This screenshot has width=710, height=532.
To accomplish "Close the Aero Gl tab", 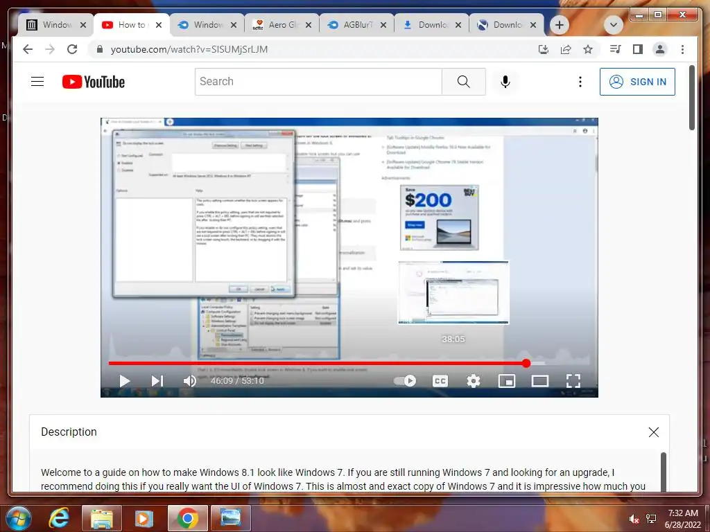I will pyautogui.click(x=309, y=25).
